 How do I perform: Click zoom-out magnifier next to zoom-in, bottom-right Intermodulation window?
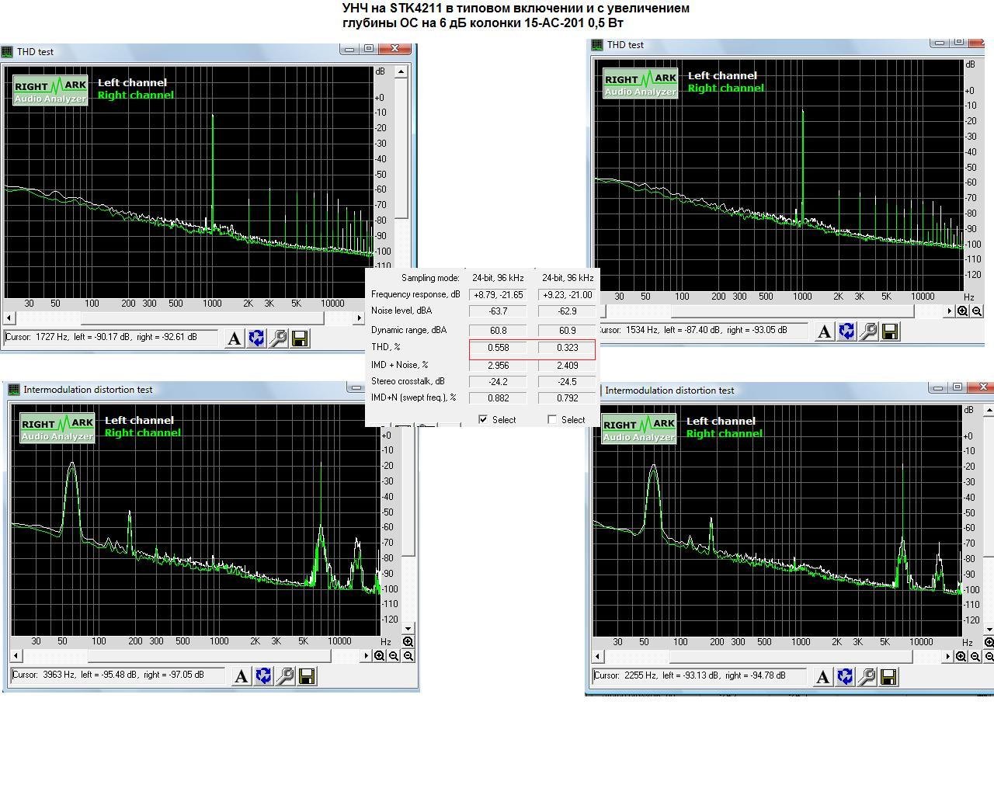click(975, 657)
